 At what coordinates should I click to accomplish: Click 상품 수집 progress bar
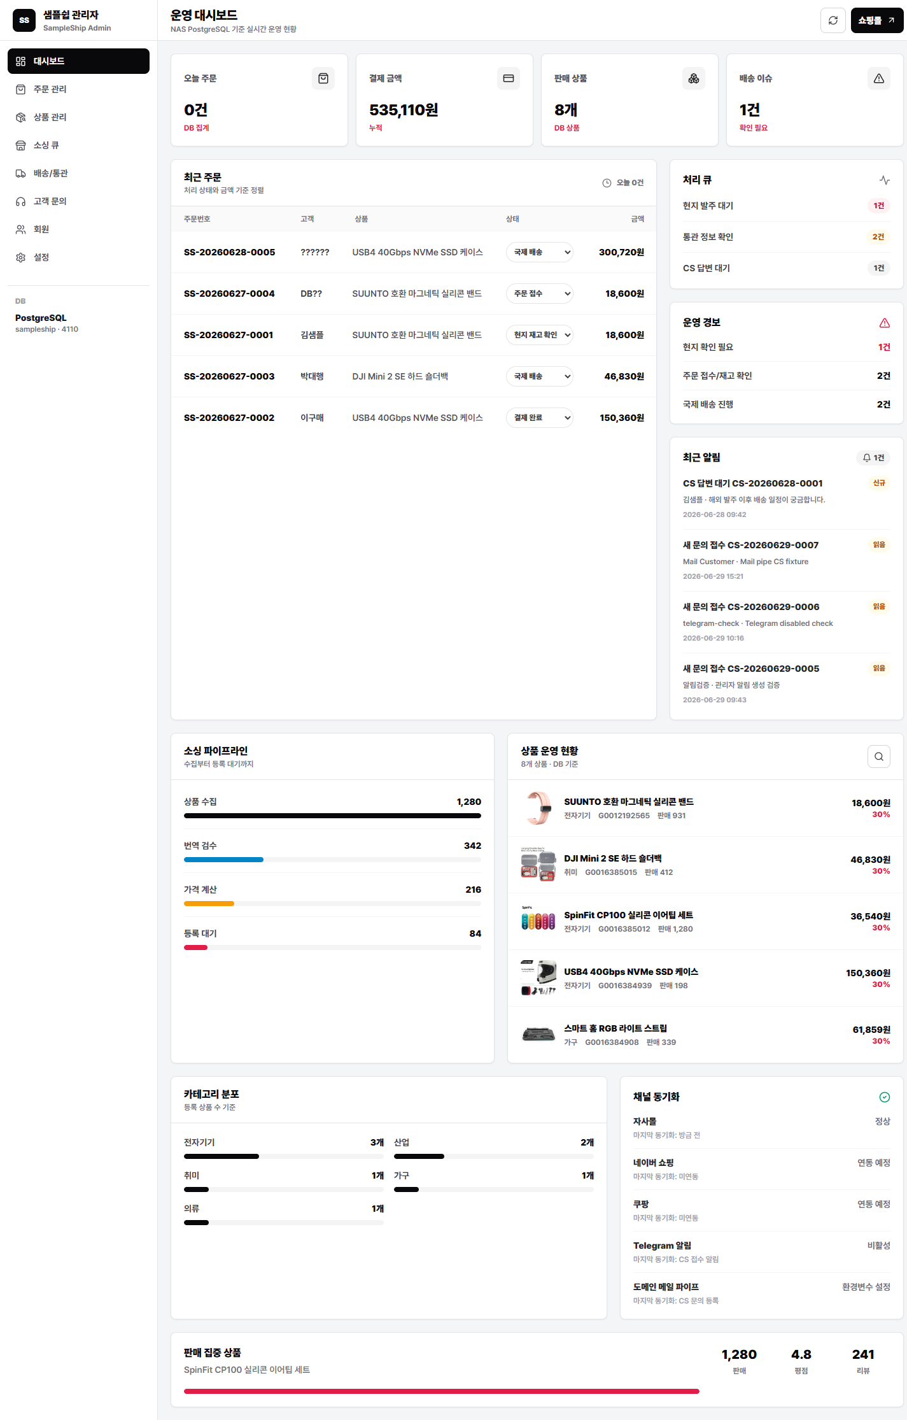tap(332, 816)
